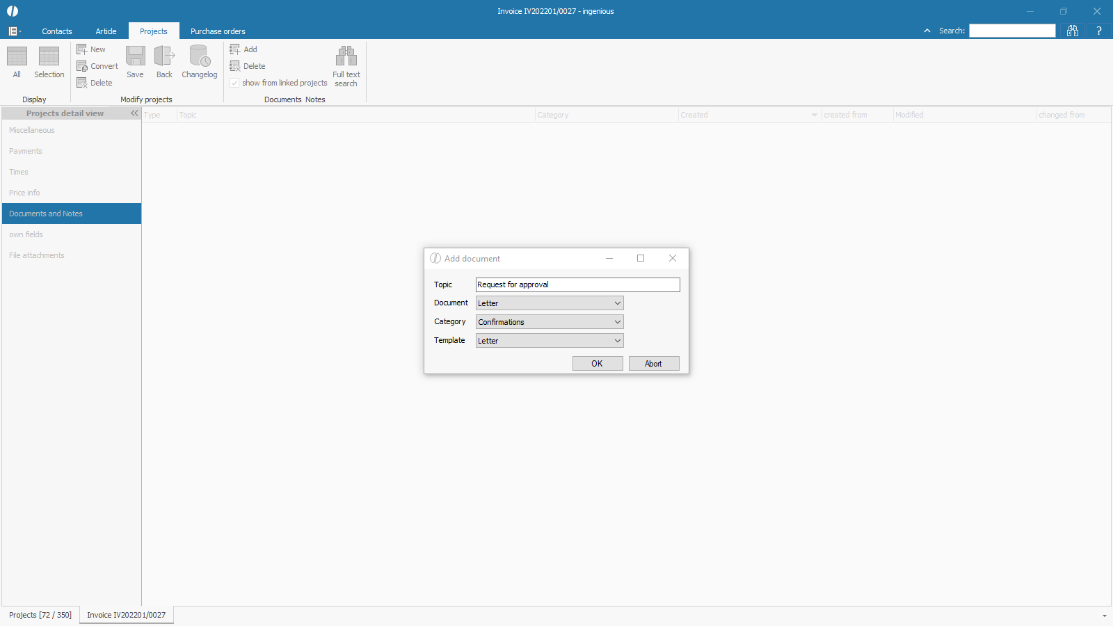Click the Selection display icon
The height and width of the screenshot is (626, 1113).
[49, 56]
